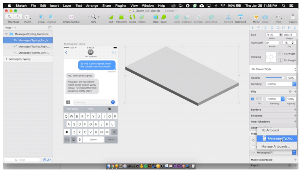Click the refresh icon in Magic Mirror panel

tap(253, 140)
